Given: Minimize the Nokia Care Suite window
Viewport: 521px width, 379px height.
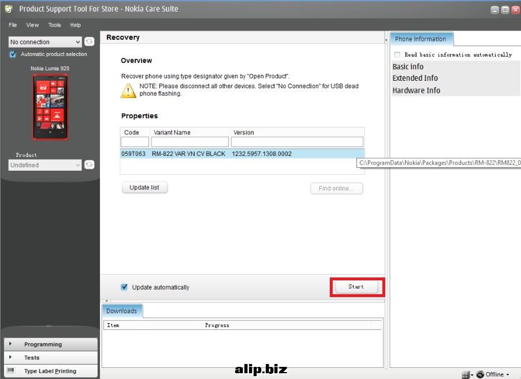Looking at the screenshot, I should point(495,10).
